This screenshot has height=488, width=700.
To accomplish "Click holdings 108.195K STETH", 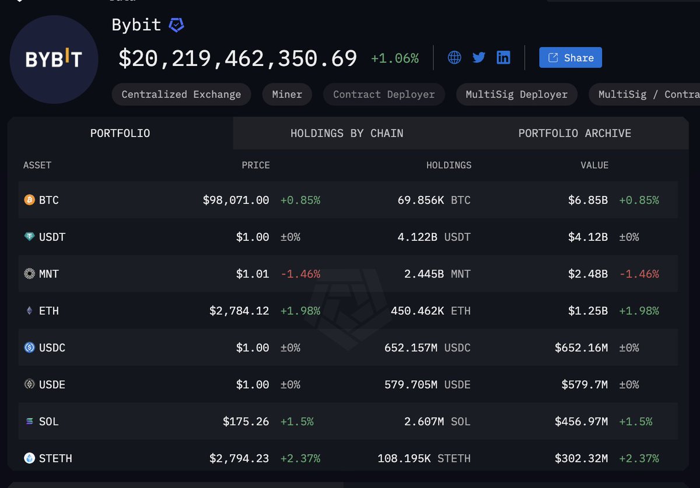I will coord(424,458).
